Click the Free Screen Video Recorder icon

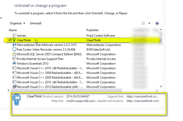pyautogui.click(x=14, y=49)
